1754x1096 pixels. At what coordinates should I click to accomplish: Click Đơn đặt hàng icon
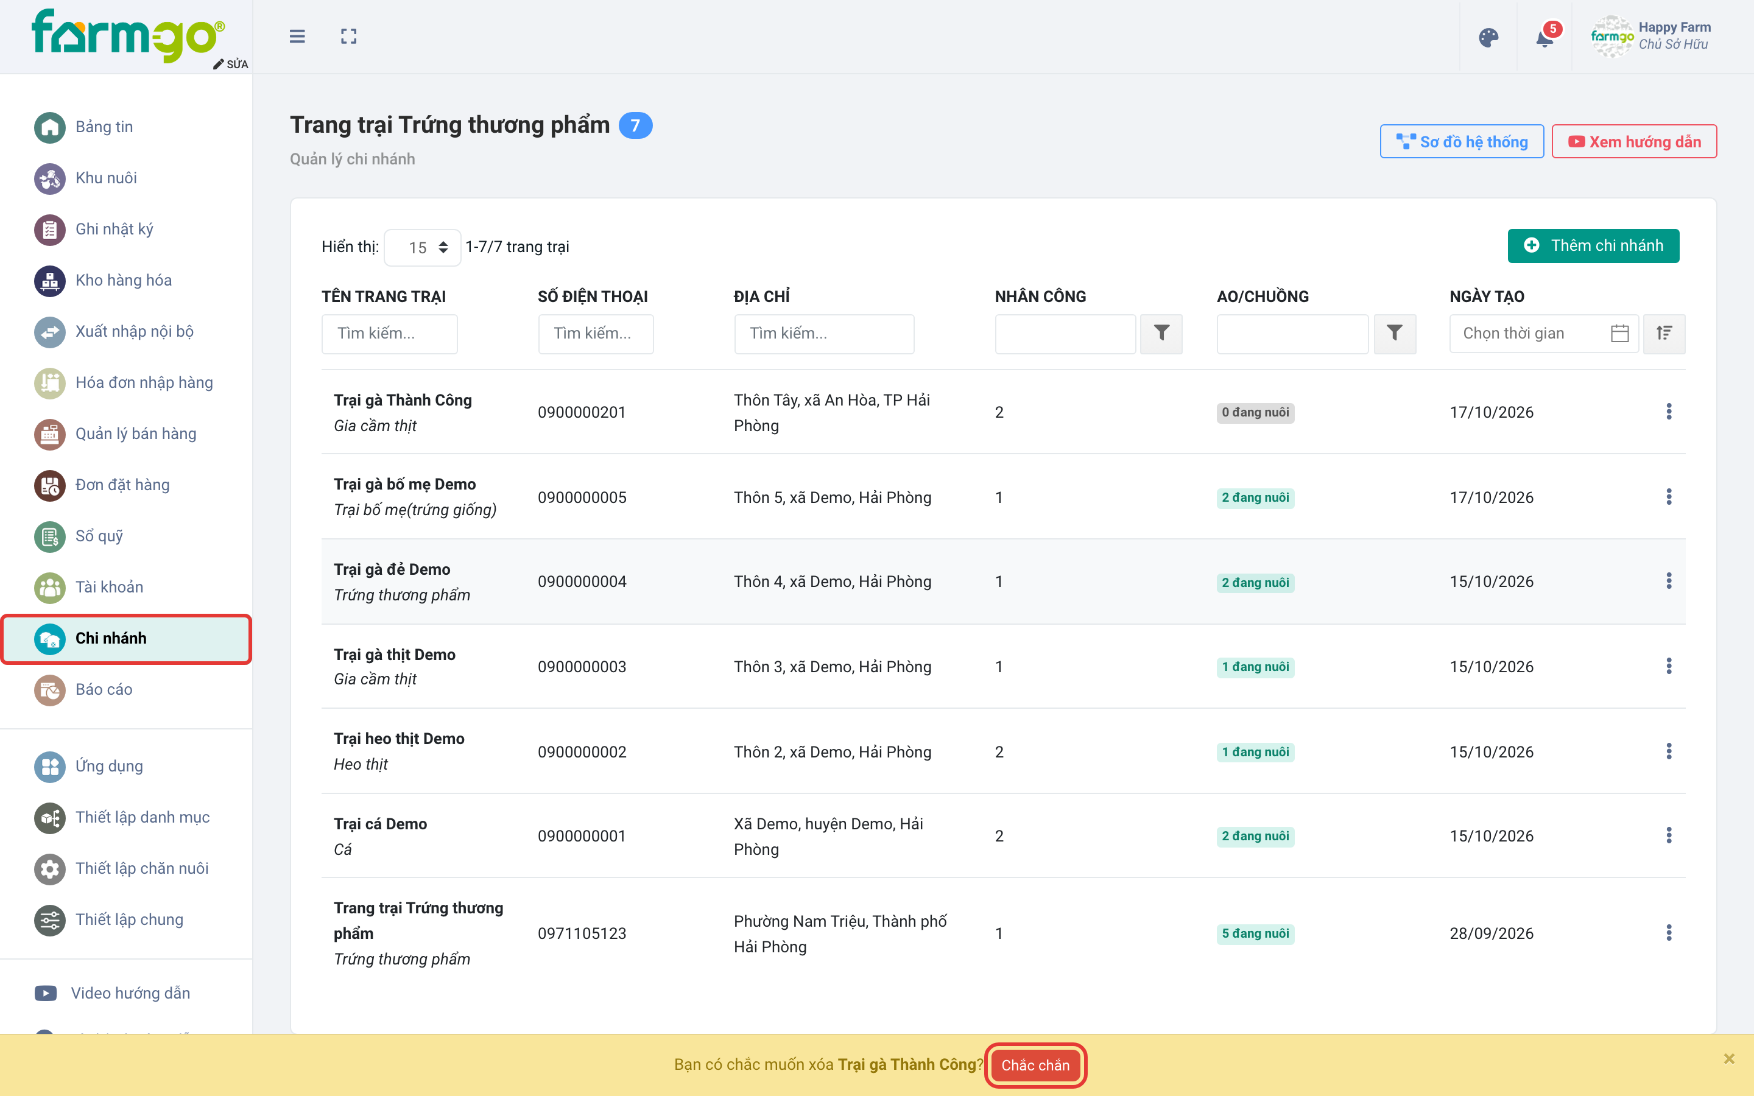[49, 486]
